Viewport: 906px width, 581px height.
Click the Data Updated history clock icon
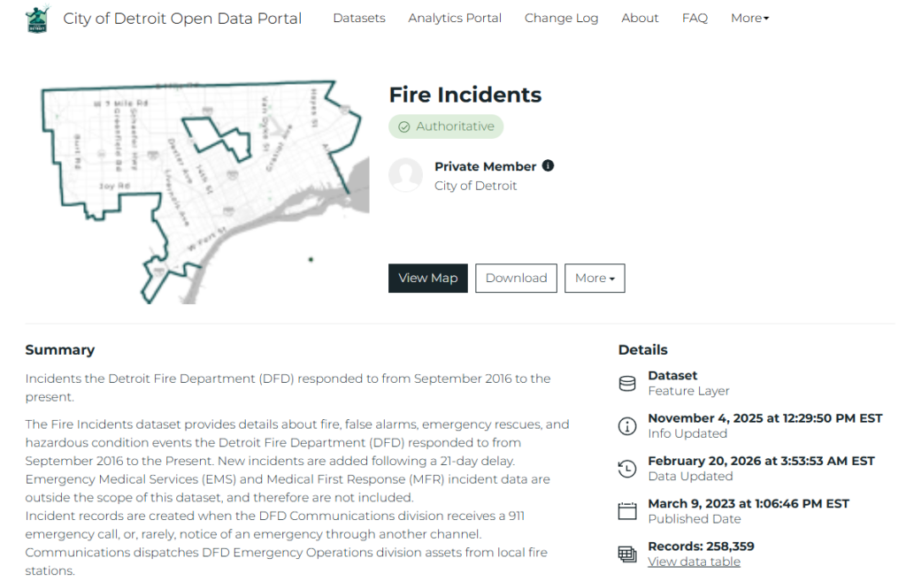627,469
